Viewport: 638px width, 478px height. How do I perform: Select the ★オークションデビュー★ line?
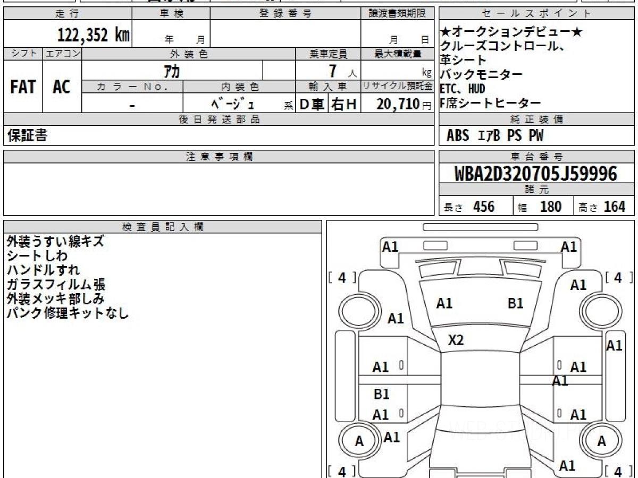(511, 32)
